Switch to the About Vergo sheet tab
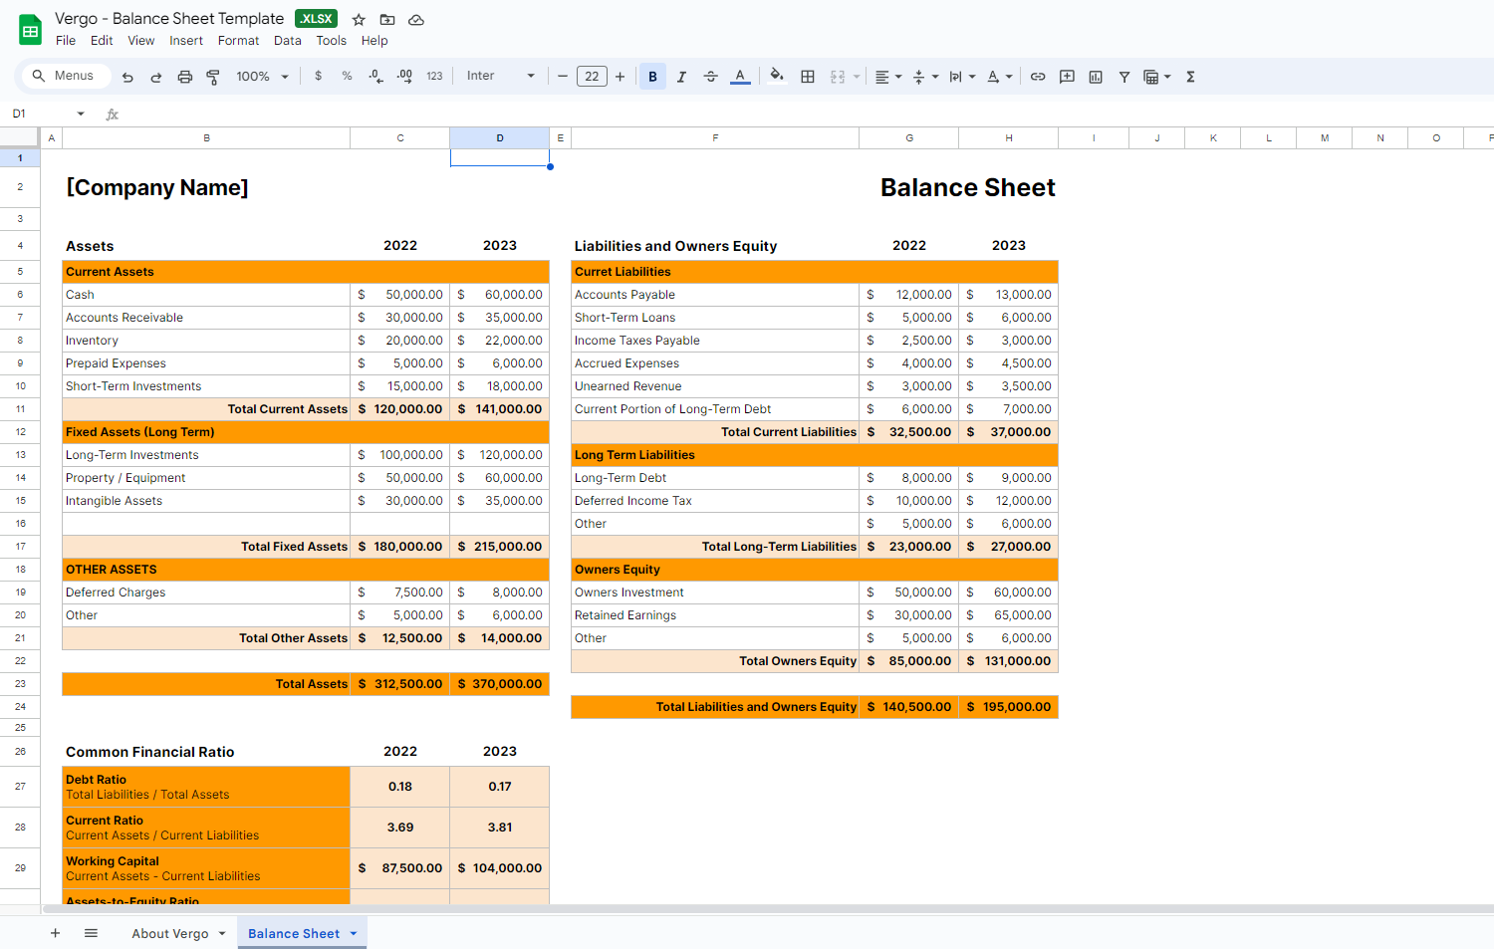This screenshot has width=1494, height=949. point(170,933)
